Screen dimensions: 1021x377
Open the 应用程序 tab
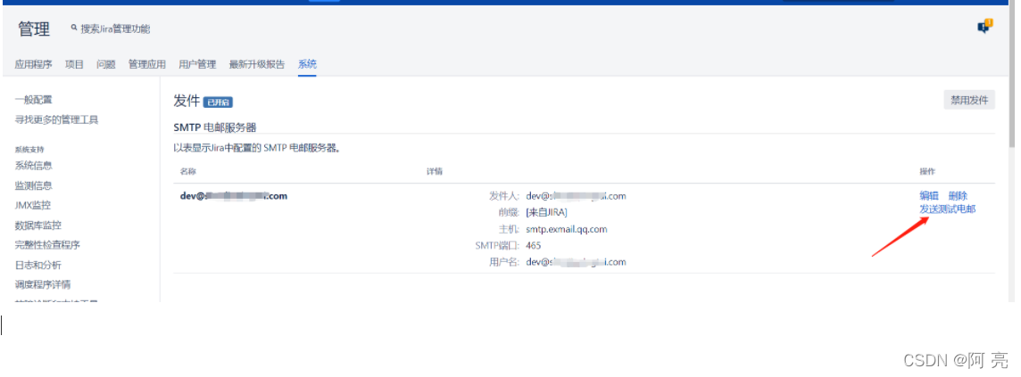tap(33, 64)
